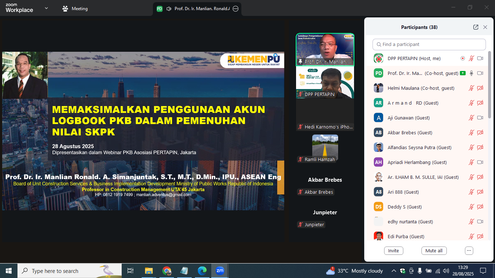Click the microphone icon for Prof. Dr. Ir. Ma...
The width and height of the screenshot is (495, 278).
471,73
